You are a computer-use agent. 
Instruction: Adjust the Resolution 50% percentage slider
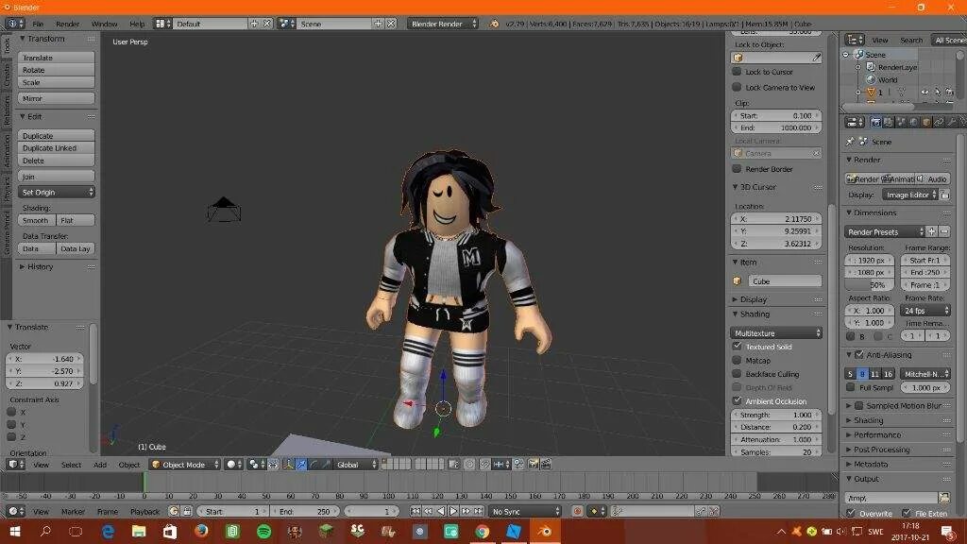coord(869,285)
